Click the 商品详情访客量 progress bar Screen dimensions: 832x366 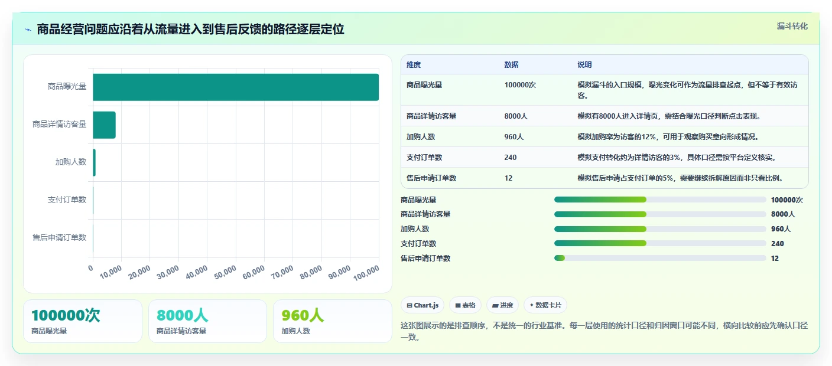[x=660, y=214]
